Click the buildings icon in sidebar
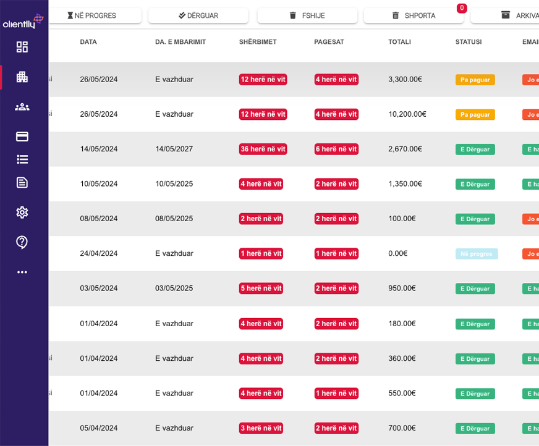 pyautogui.click(x=22, y=77)
